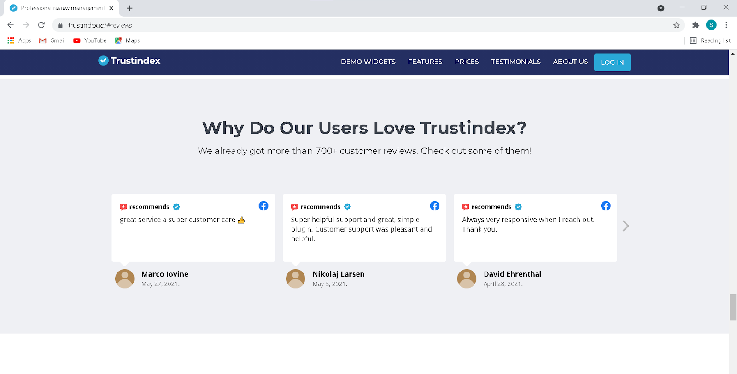Click the date April 28, 2021
The image size is (737, 374).
click(x=503, y=284)
